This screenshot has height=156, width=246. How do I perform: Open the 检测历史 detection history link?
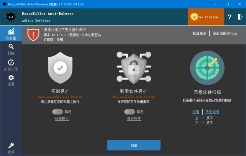[62, 119]
